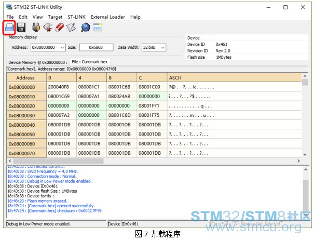
Task: Click the ASCII column header
Action: tap(234, 78)
